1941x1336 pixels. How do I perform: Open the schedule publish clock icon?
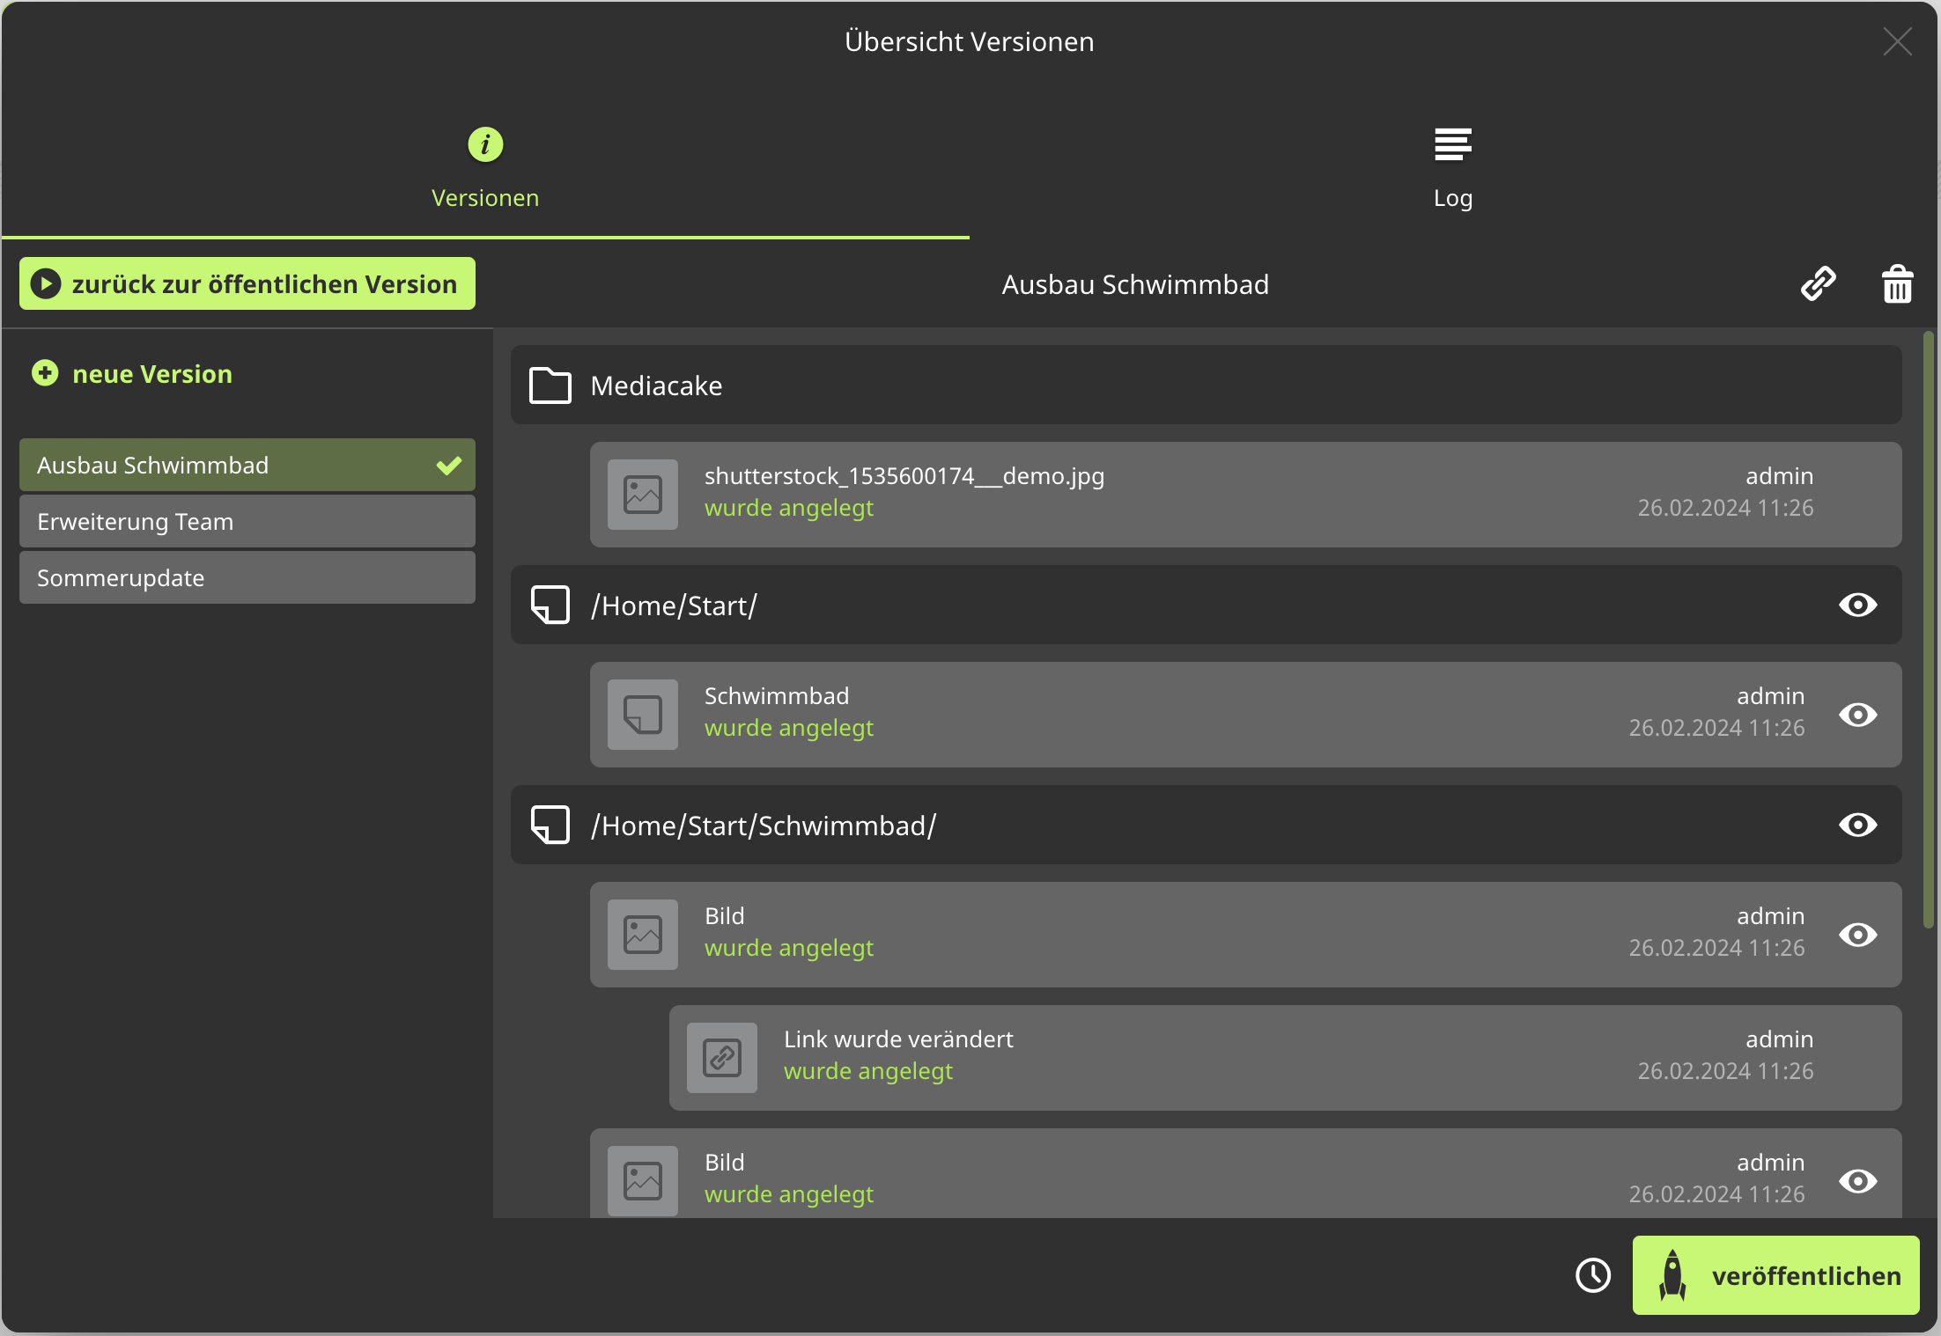pos(1592,1275)
